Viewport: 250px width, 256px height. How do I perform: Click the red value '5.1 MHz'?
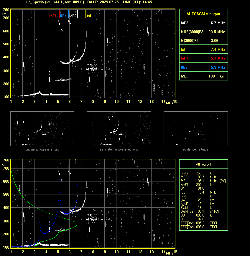[218, 58]
